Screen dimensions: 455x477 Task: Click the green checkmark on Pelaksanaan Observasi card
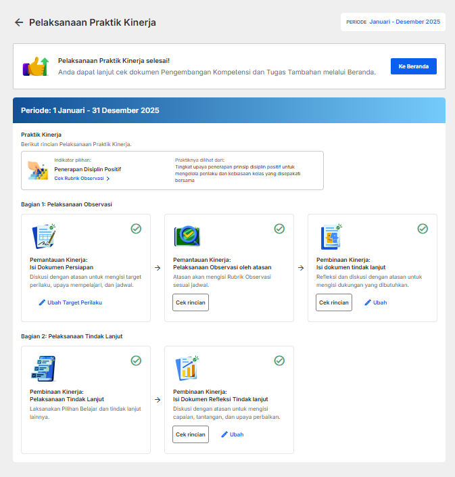click(279, 229)
